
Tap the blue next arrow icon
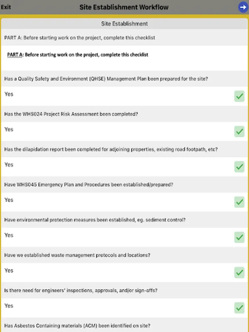point(243,7)
